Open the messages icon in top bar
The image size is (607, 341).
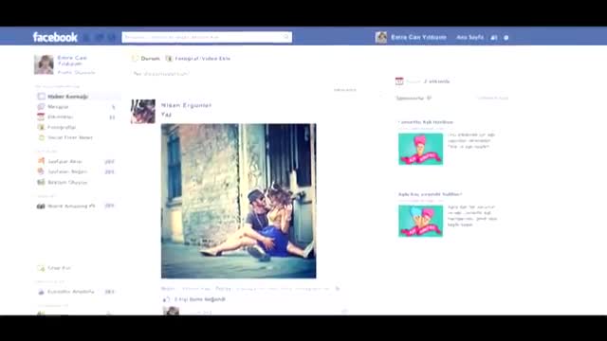pyautogui.click(x=100, y=38)
